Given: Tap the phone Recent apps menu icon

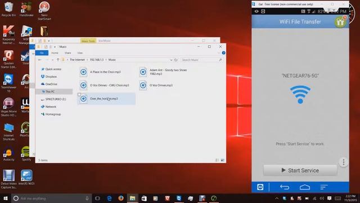Looking at the screenshot, I should (x=324, y=187).
